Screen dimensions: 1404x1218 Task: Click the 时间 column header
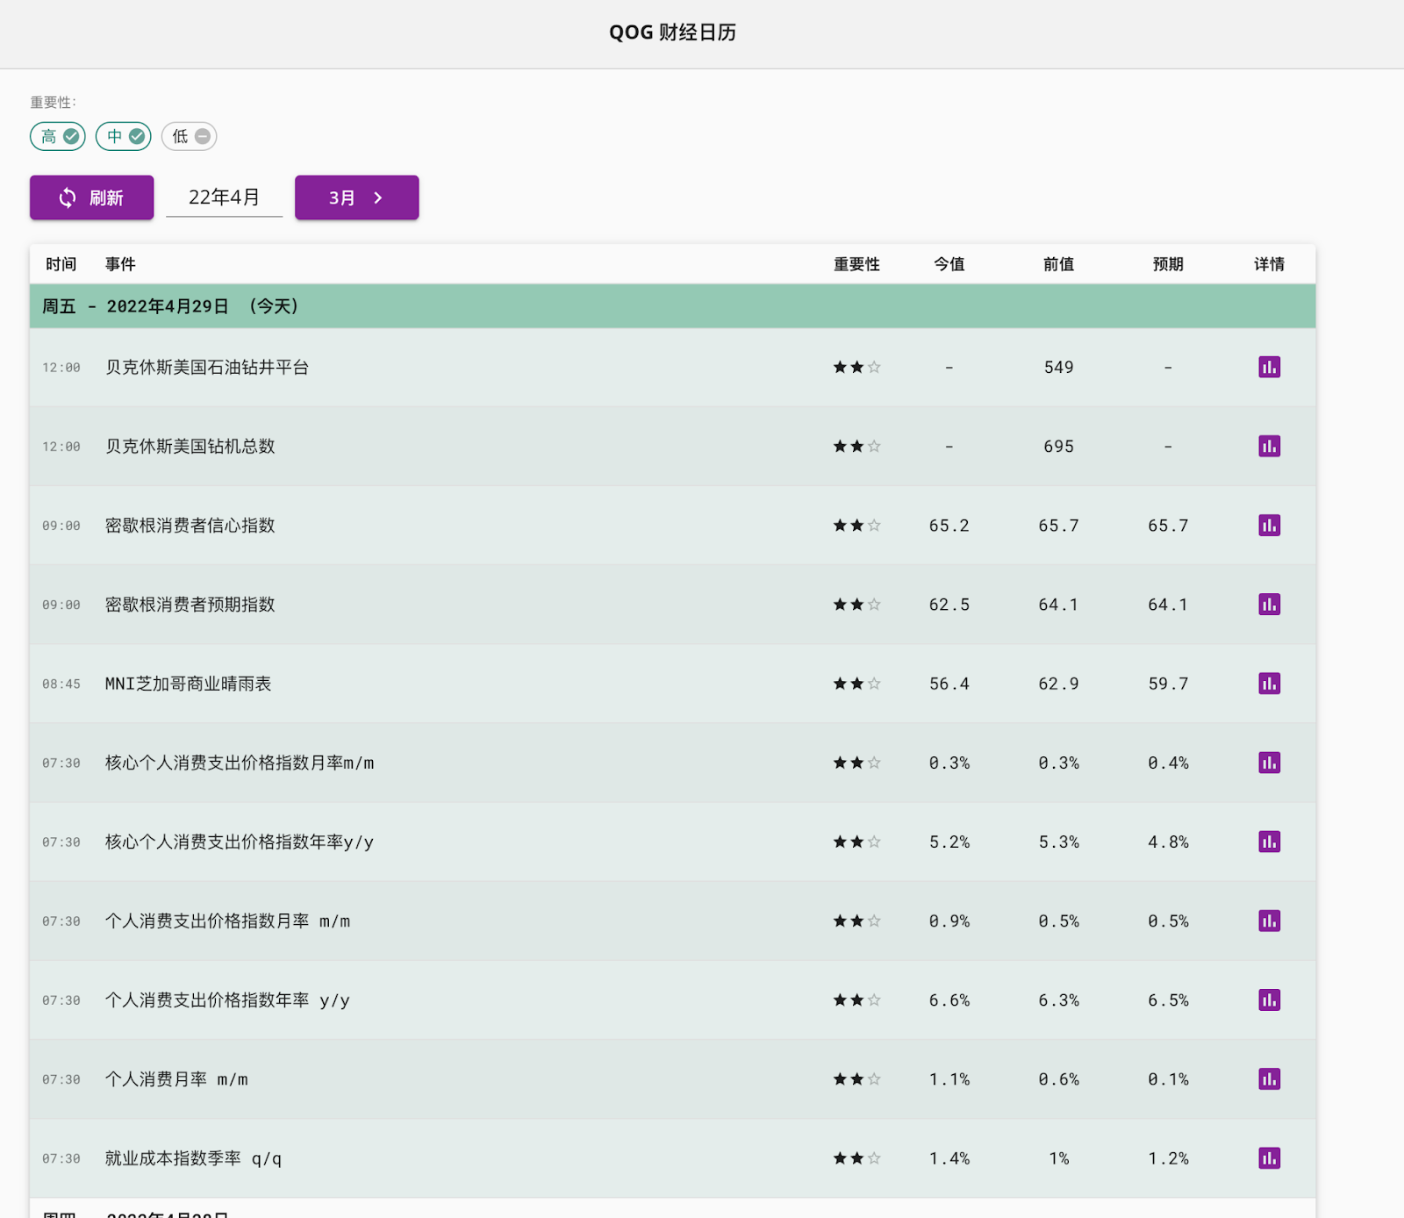[61, 264]
